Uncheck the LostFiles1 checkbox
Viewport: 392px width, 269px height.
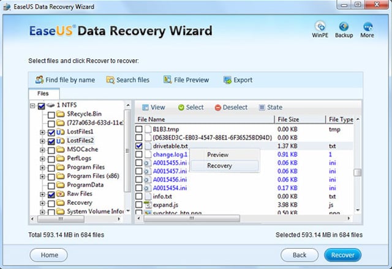click(51, 133)
